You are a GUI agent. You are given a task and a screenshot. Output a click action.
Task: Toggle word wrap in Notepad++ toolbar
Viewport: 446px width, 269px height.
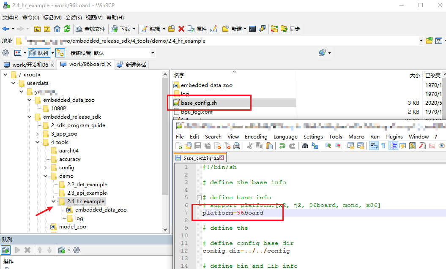374,146
